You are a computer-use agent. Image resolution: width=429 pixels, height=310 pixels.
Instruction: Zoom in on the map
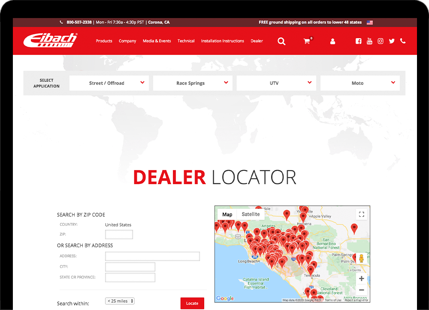361,279
